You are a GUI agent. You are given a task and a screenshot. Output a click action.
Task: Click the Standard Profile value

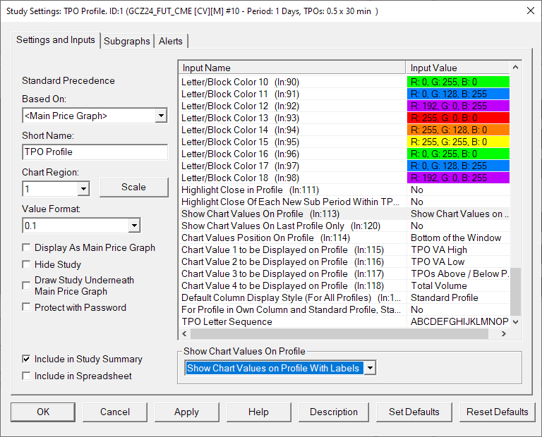(444, 297)
